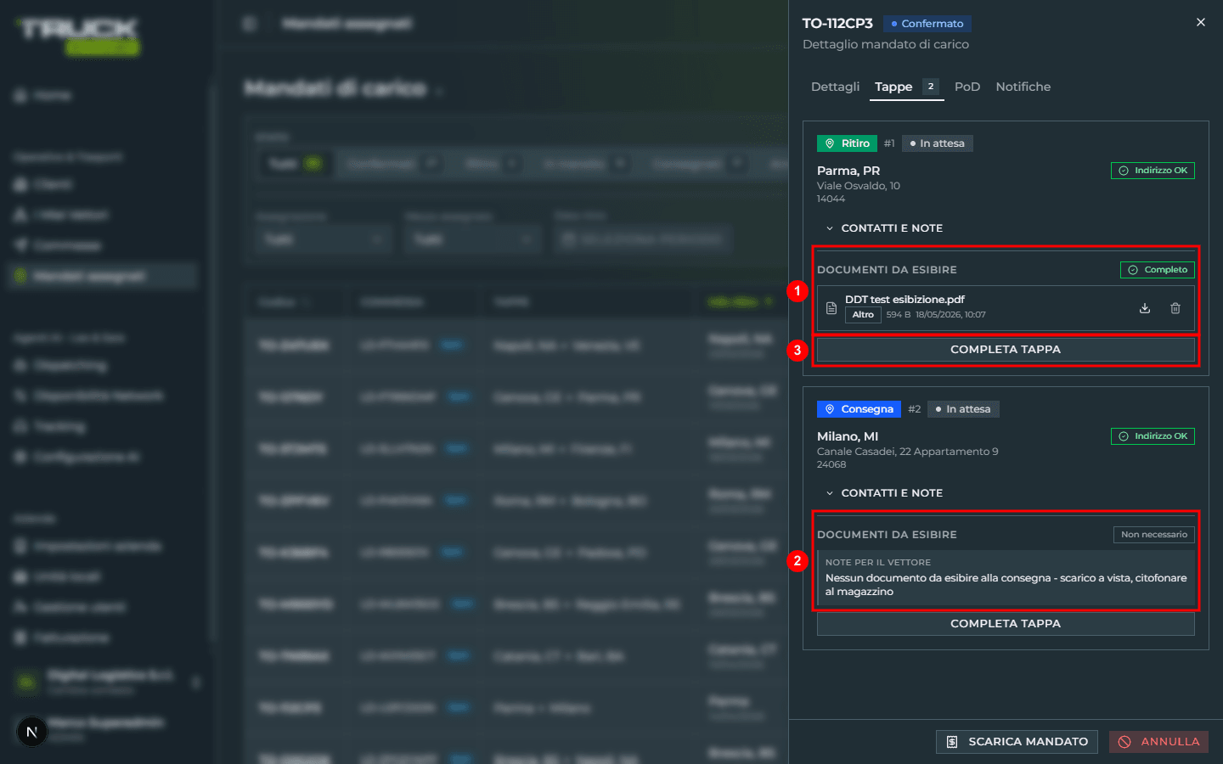
Task: Click the Non necessario documents badge
Action: [x=1154, y=535]
